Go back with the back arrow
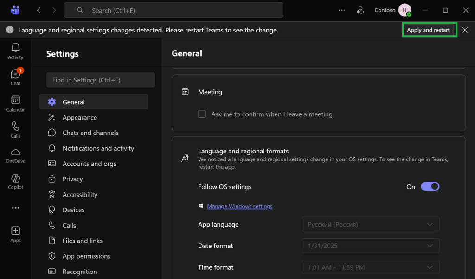 coord(39,10)
